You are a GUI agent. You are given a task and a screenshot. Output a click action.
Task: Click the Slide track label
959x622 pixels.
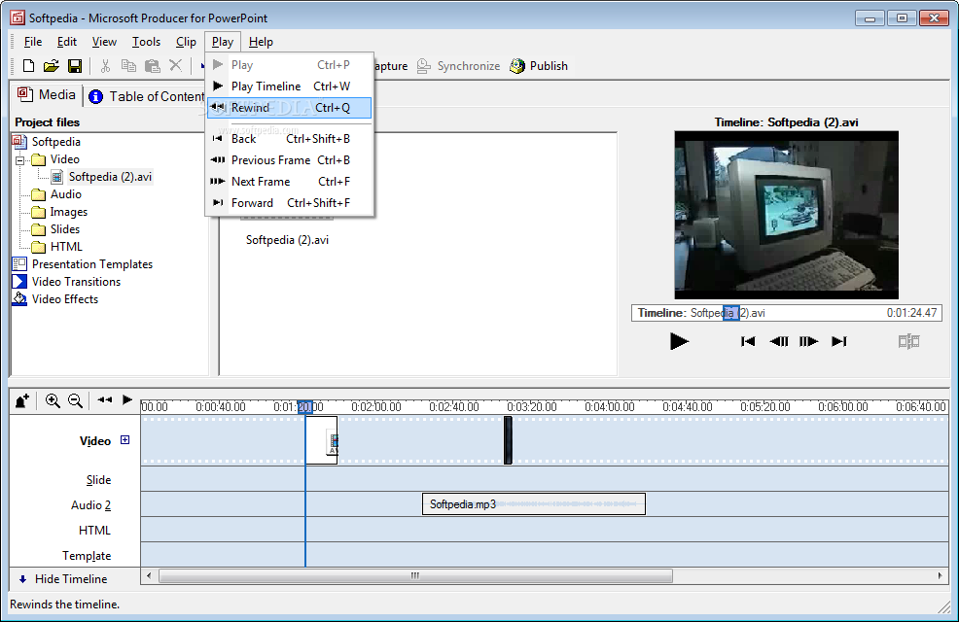pos(98,480)
